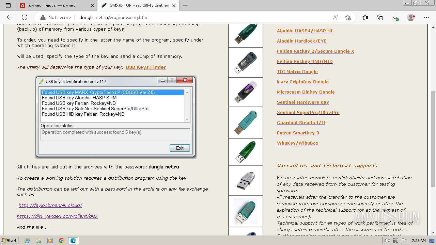Click the Not secure site info
Image resolution: width=436 pixels, height=245 pixels.
pyautogui.click(x=56, y=17)
